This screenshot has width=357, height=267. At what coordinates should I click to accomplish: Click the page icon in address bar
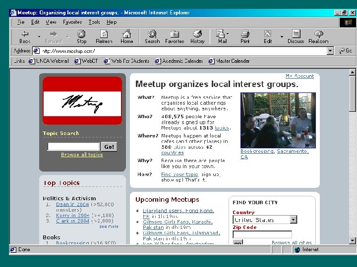click(36, 51)
